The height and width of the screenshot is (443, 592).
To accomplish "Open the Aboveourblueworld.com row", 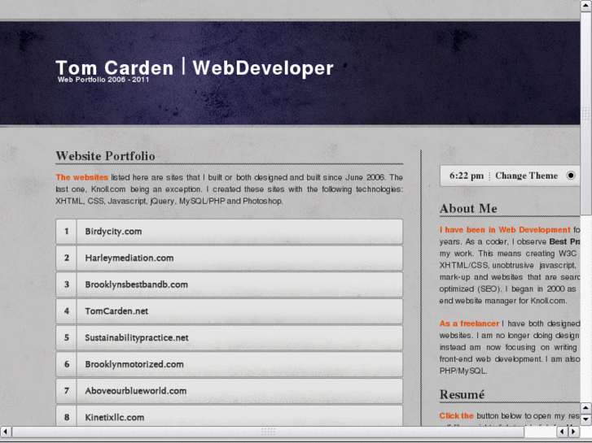I will (x=229, y=391).
